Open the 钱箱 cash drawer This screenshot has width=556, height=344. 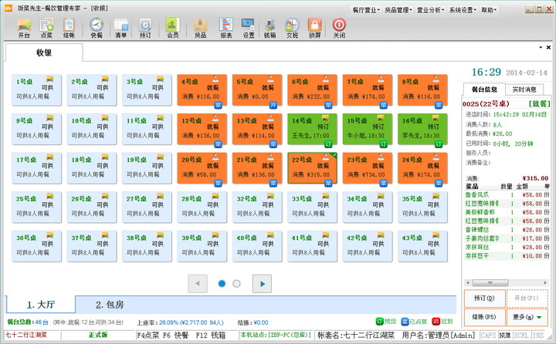pyautogui.click(x=270, y=28)
